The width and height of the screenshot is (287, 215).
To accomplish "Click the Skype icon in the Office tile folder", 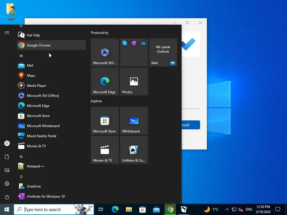I will 125,43.
